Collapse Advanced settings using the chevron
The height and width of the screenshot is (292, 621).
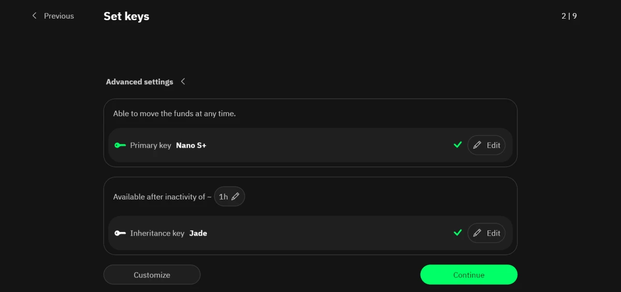pos(183,82)
